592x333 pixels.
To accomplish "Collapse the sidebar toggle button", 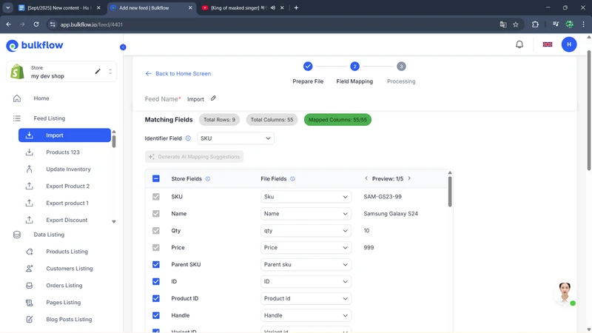I will tap(123, 47).
